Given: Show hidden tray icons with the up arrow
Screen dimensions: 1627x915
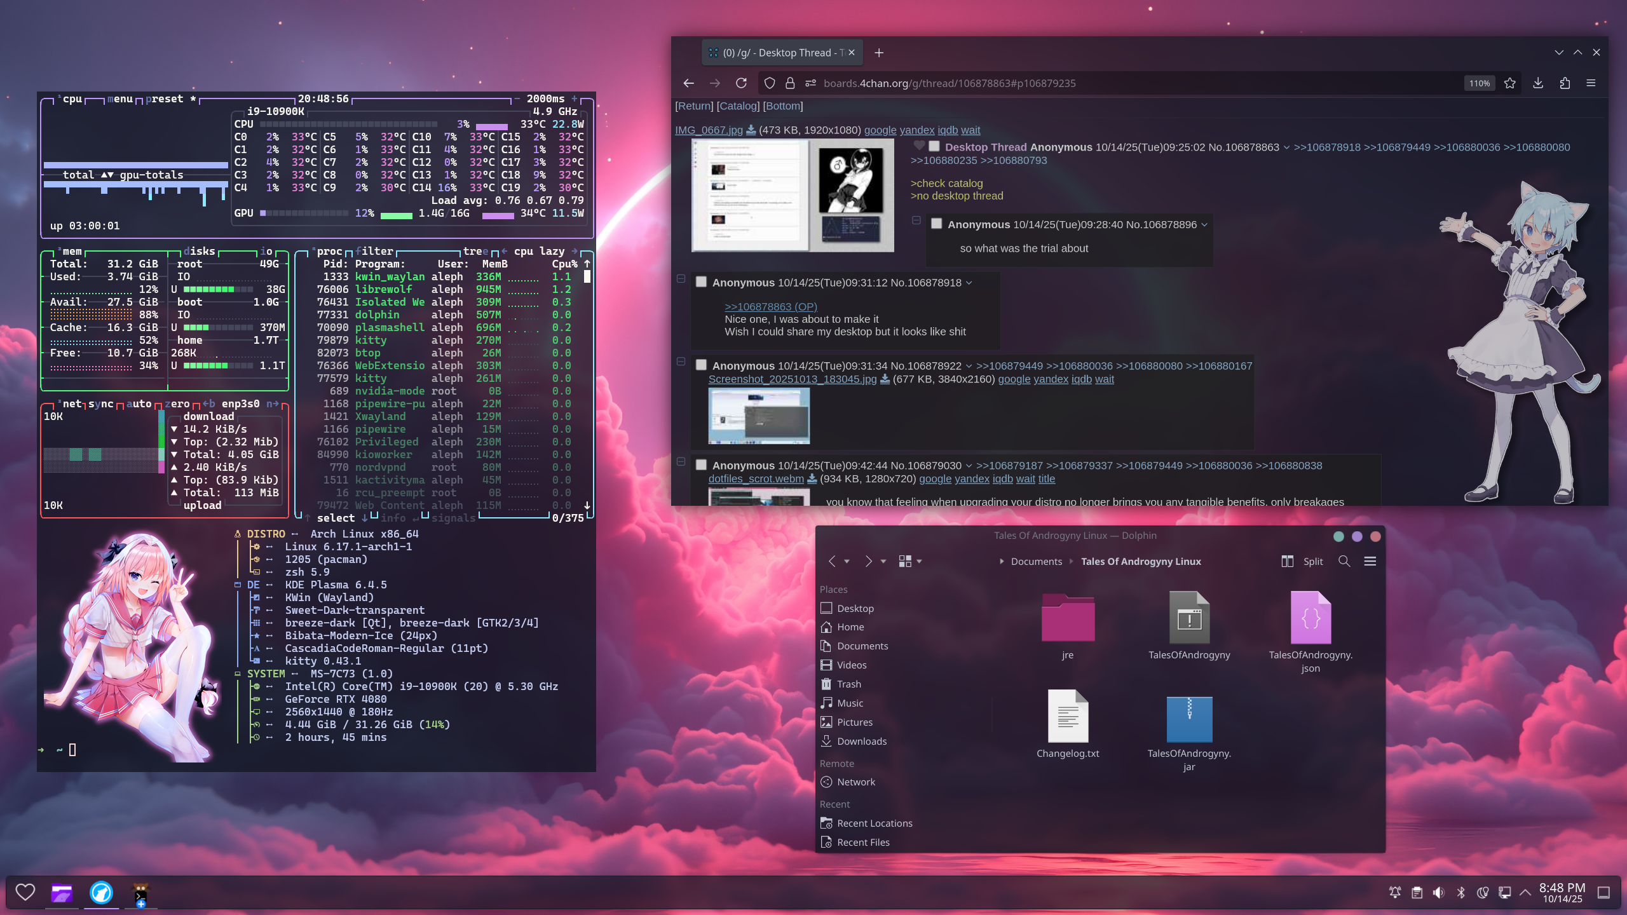Looking at the screenshot, I should coord(1525,893).
